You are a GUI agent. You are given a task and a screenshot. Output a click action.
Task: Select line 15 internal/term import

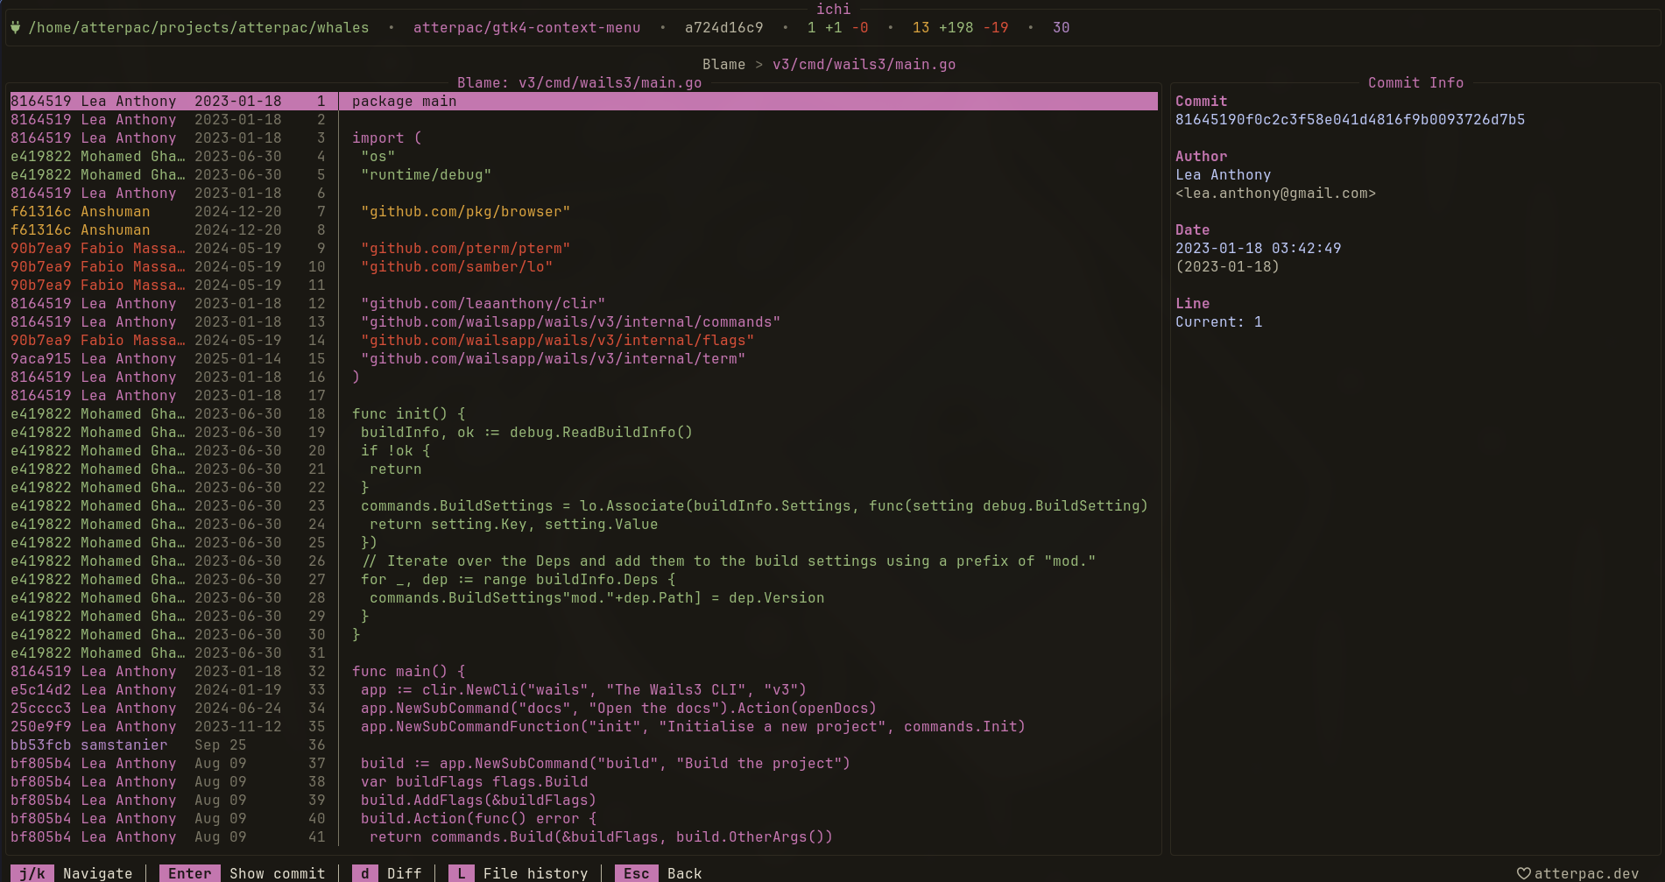(x=583, y=358)
